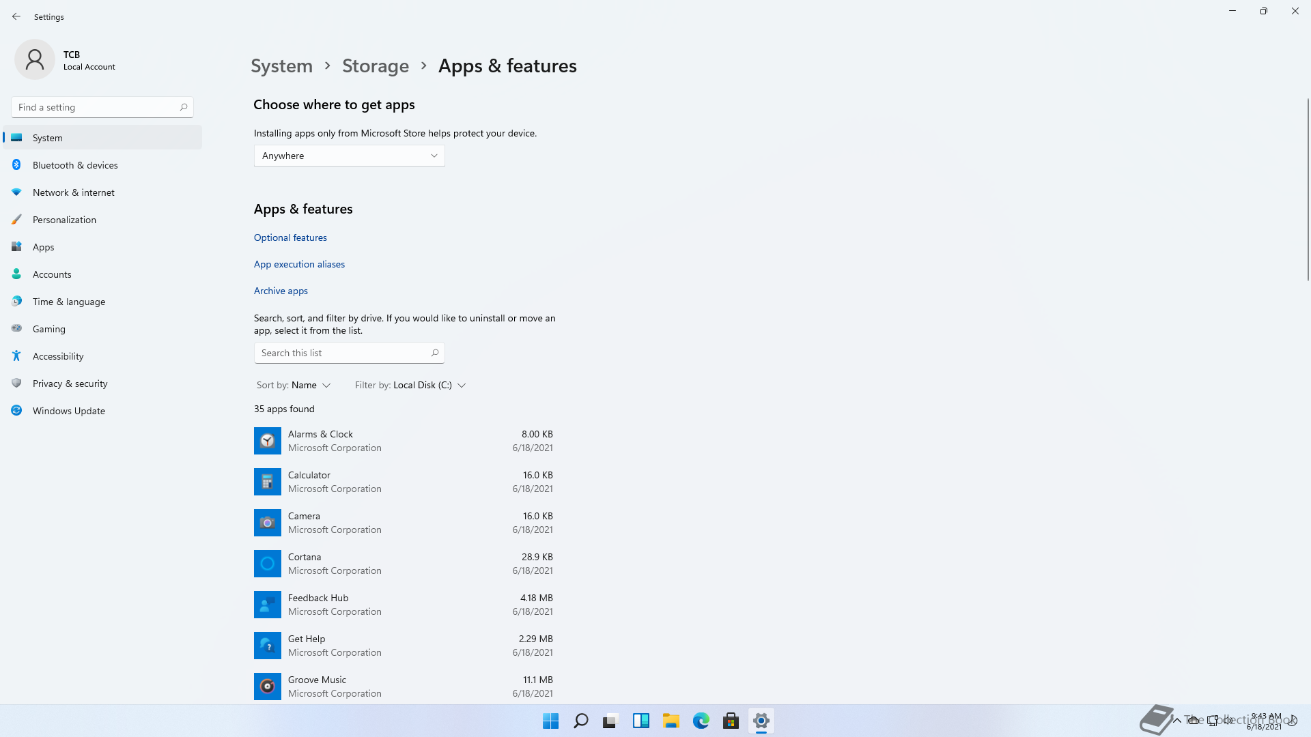This screenshot has width=1311, height=737.
Task: Click the Find a setting search box
Action: 102,107
